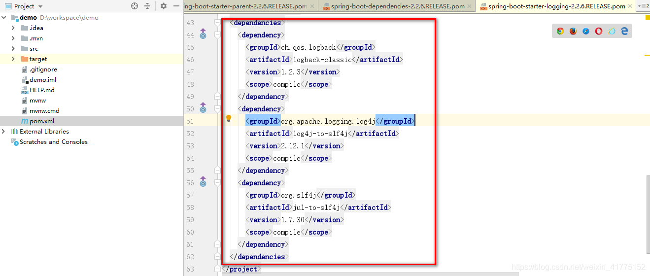Select the target folder row

tap(92, 59)
